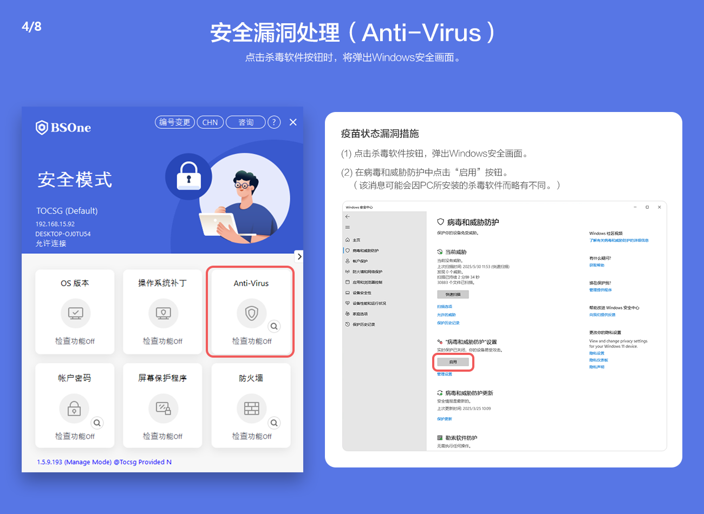
Task: Click the 帐户密码 padlock icon
Action: [74, 408]
